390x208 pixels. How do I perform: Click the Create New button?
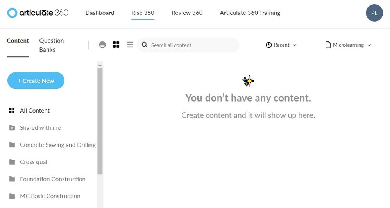click(36, 81)
